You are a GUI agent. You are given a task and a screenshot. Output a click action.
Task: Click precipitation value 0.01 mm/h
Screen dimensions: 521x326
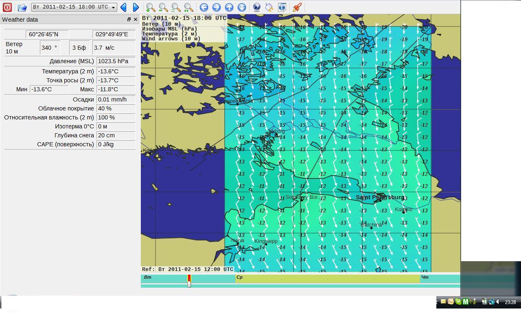tap(116, 99)
